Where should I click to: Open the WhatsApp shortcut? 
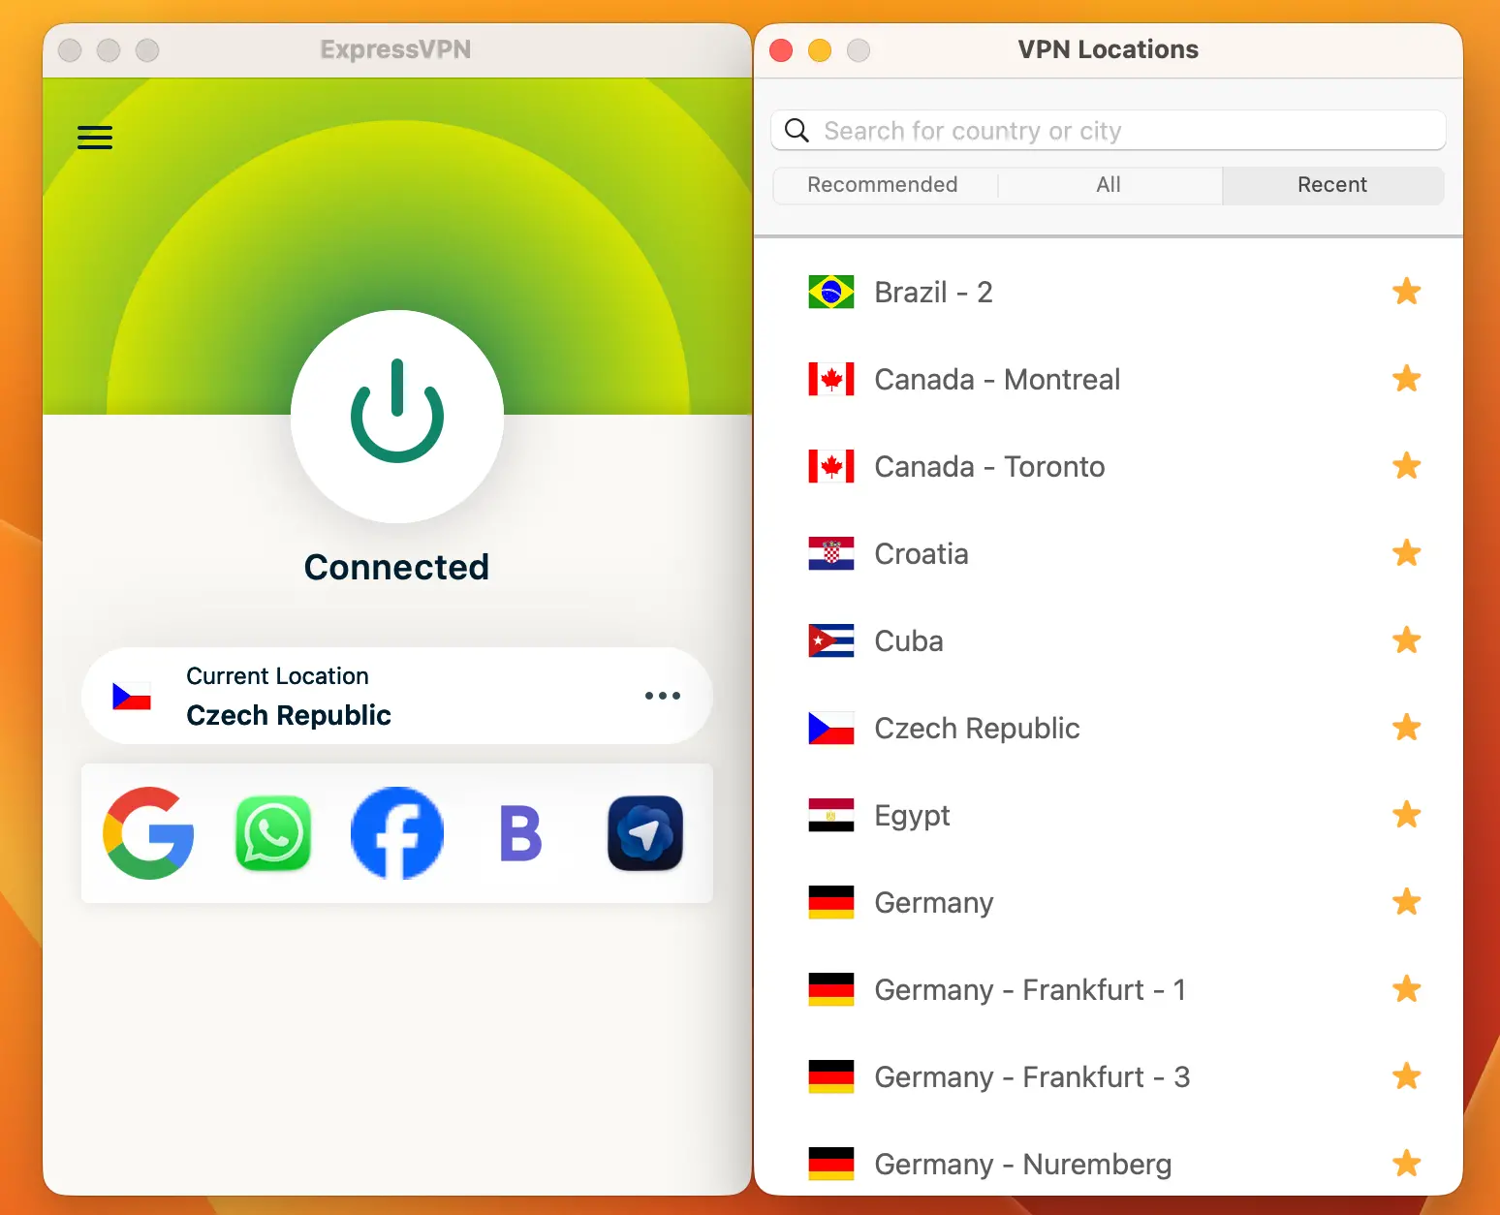point(272,833)
